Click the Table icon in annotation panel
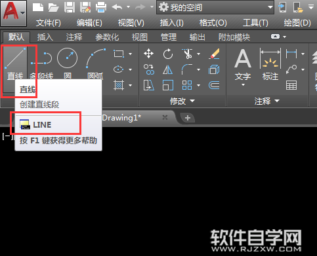This screenshot has width=317, height=256. click(291, 85)
